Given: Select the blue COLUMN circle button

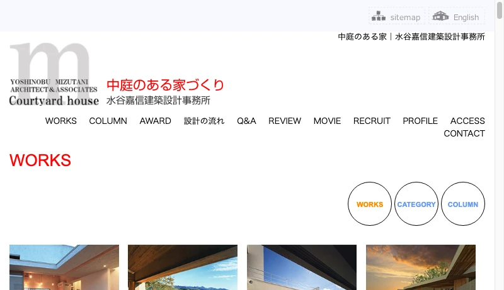Looking at the screenshot, I should point(463,204).
